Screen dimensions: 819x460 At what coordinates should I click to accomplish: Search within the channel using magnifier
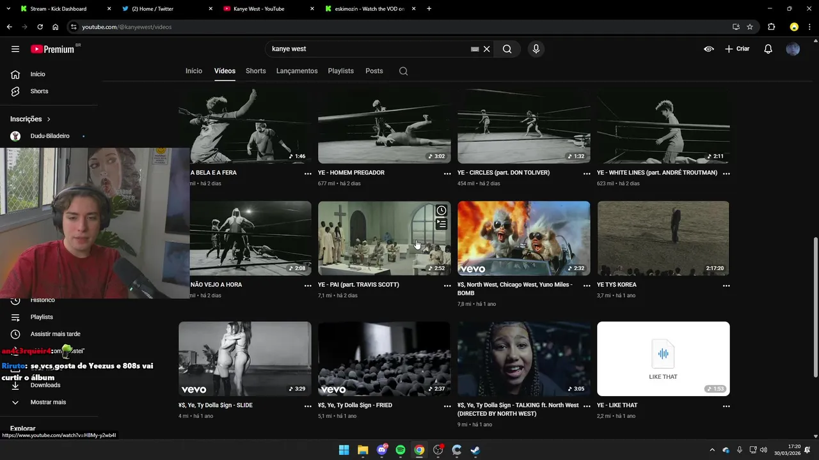403,71
